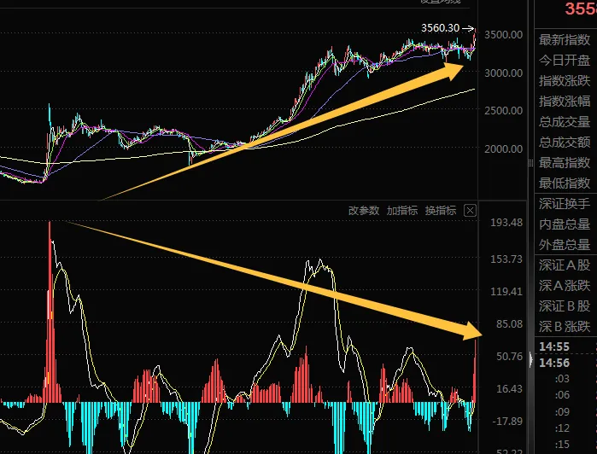Select the 总成交量 row
This screenshot has width=597, height=454.
pos(565,122)
